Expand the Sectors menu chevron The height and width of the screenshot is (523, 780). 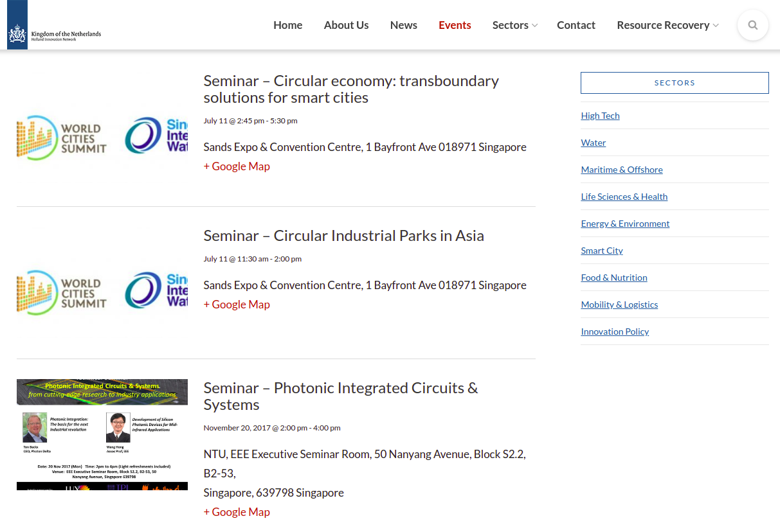(534, 26)
